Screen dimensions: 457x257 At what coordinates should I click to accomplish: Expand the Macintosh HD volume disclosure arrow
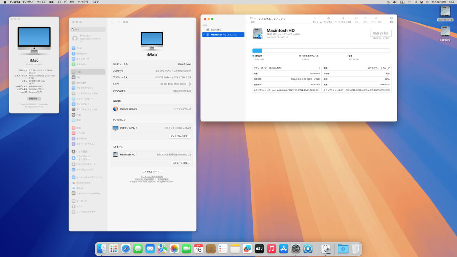(x=204, y=35)
